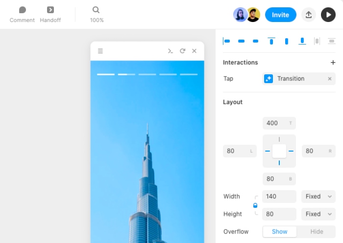Jump to the fifth story progress bar

tap(189, 74)
